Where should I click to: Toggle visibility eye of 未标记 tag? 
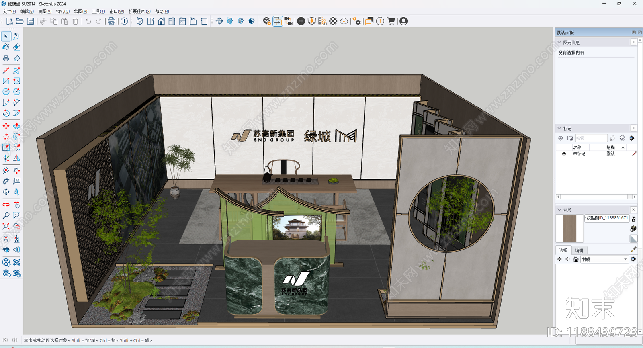click(564, 154)
